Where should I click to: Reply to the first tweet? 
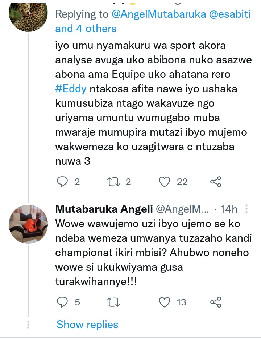point(63,182)
